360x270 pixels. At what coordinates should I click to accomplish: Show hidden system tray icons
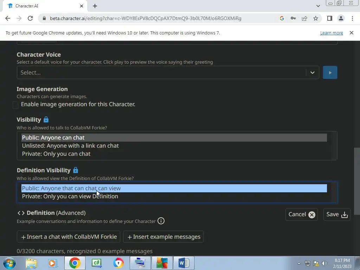click(x=299, y=264)
